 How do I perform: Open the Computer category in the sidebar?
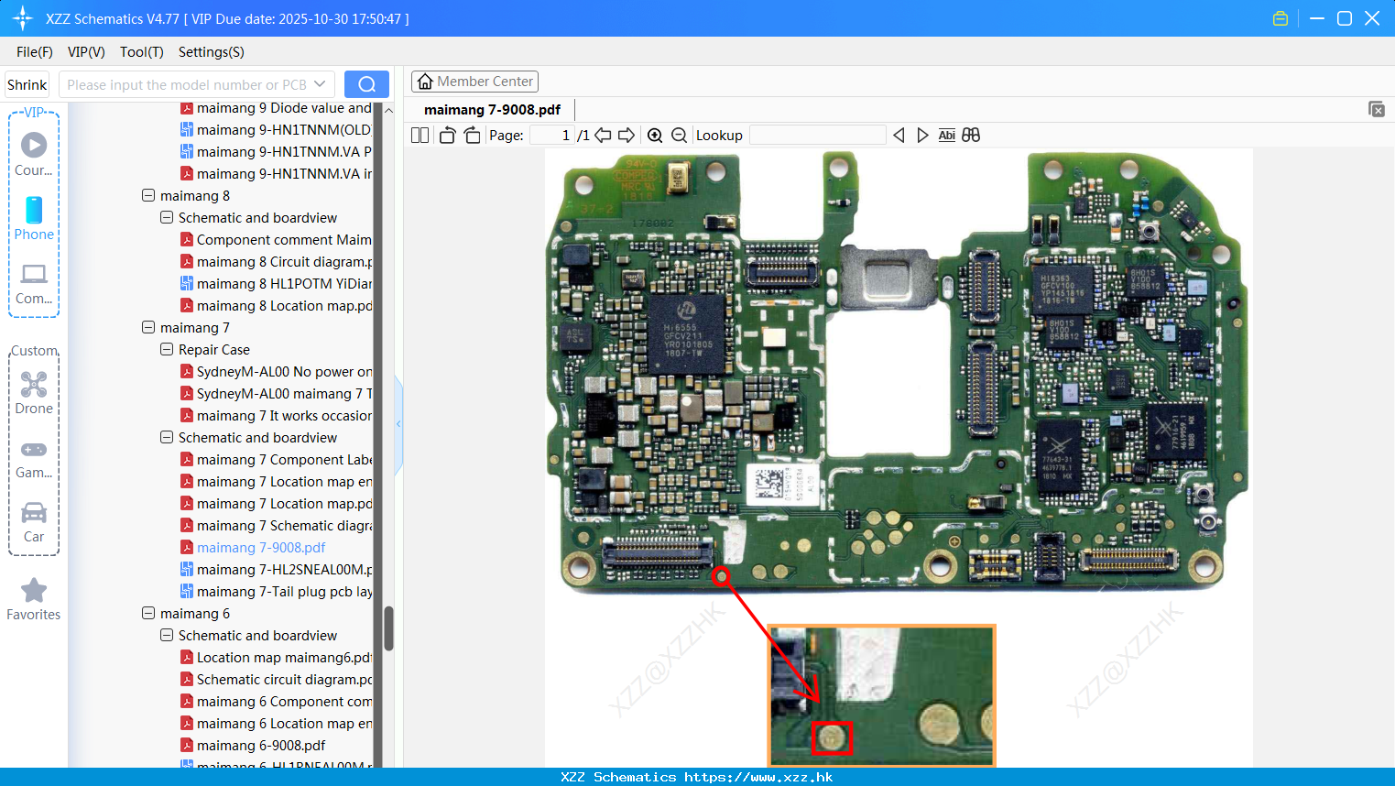(34, 283)
